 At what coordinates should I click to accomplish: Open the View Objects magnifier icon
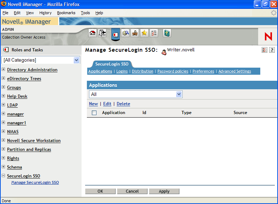[126, 33]
